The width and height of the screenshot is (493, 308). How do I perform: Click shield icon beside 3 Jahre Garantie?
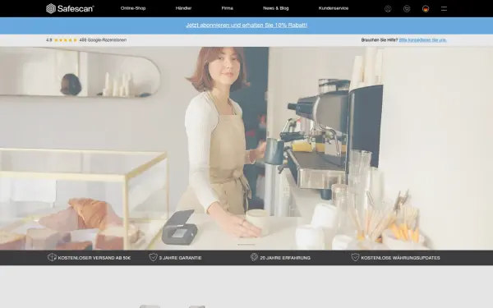point(153,257)
